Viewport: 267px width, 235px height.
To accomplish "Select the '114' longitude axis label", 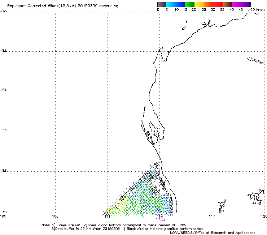I will click(160, 216).
